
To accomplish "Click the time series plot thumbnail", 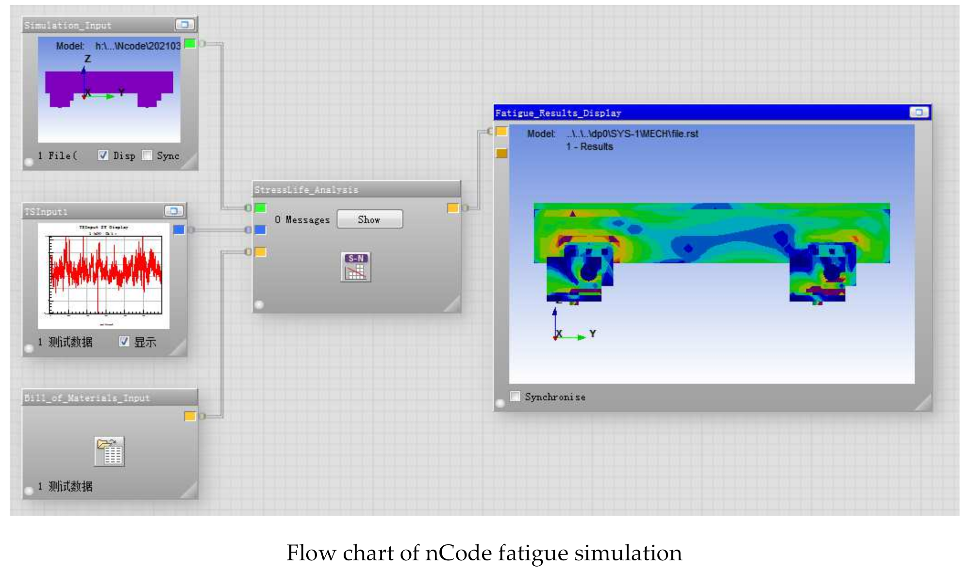I will (x=104, y=275).
